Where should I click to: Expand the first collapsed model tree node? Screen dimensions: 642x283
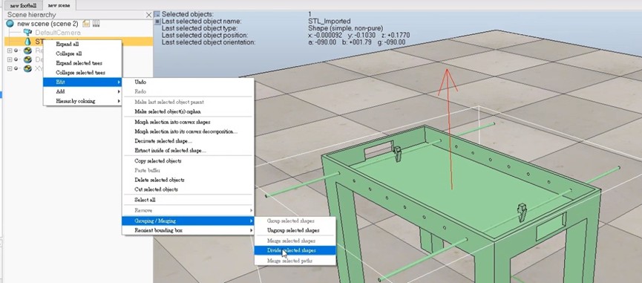(x=10, y=51)
